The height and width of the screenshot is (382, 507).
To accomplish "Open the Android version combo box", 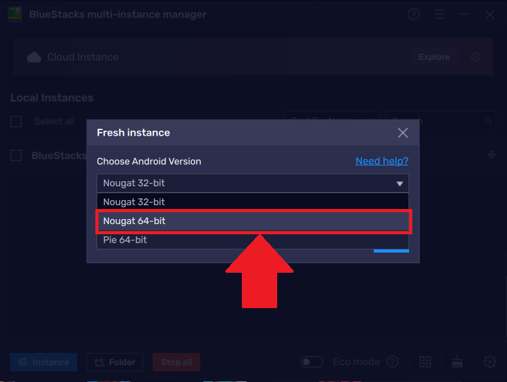I will 253,183.
